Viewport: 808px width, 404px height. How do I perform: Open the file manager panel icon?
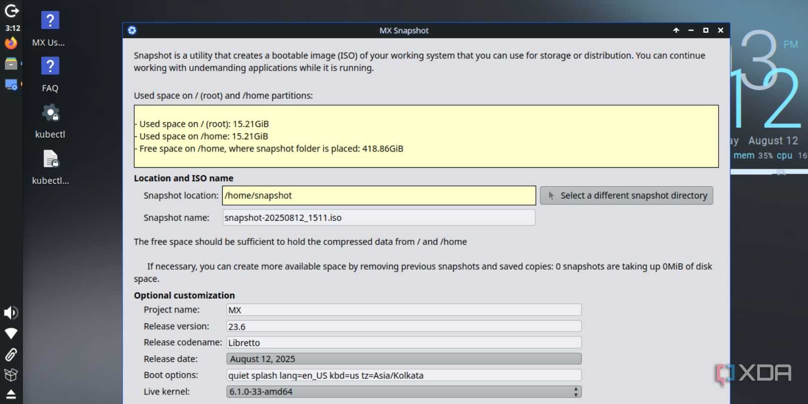tap(11, 64)
